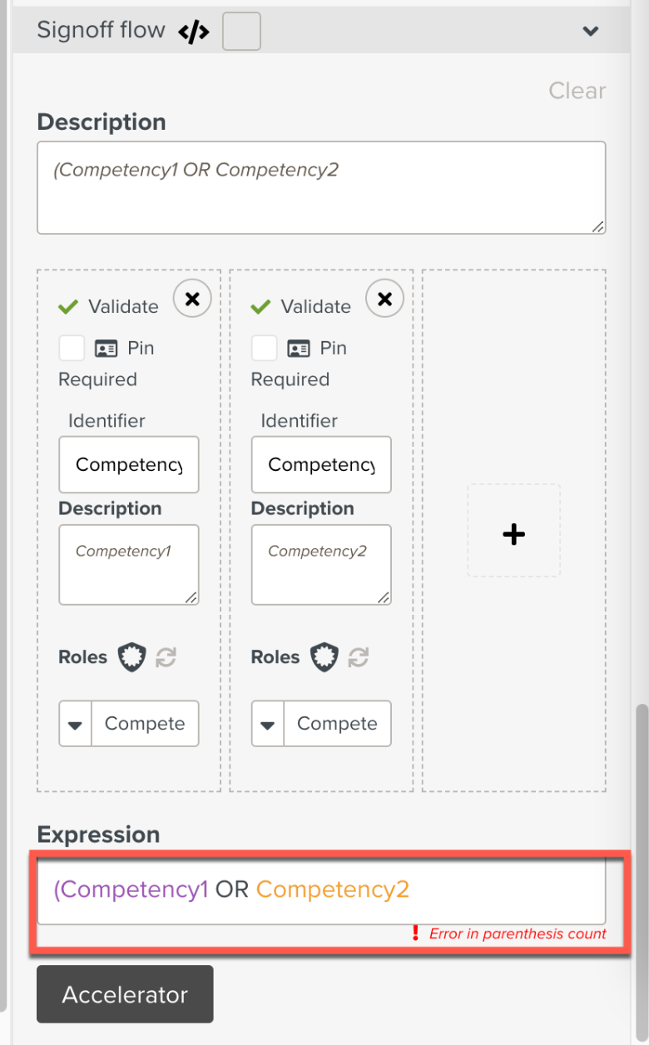Open the first card's roles dropdown arrow

[x=75, y=724]
